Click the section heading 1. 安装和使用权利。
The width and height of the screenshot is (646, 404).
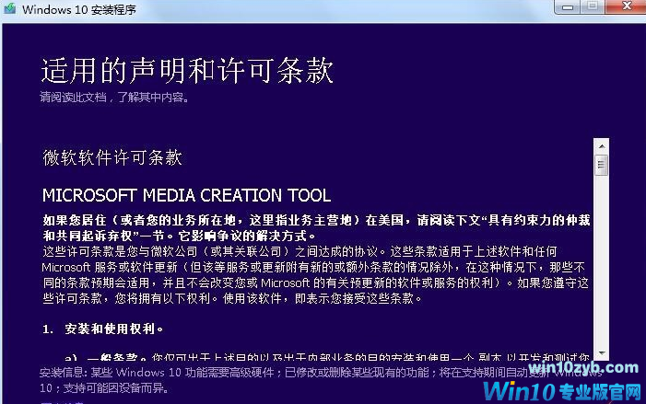pos(103,329)
